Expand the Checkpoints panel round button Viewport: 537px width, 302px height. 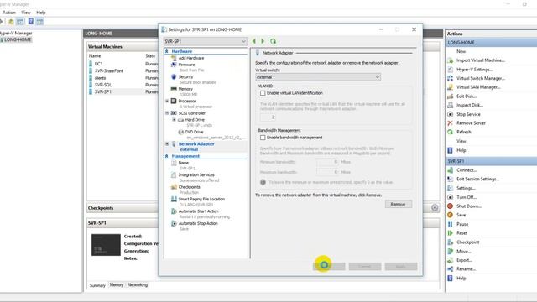pyautogui.click(x=435, y=208)
